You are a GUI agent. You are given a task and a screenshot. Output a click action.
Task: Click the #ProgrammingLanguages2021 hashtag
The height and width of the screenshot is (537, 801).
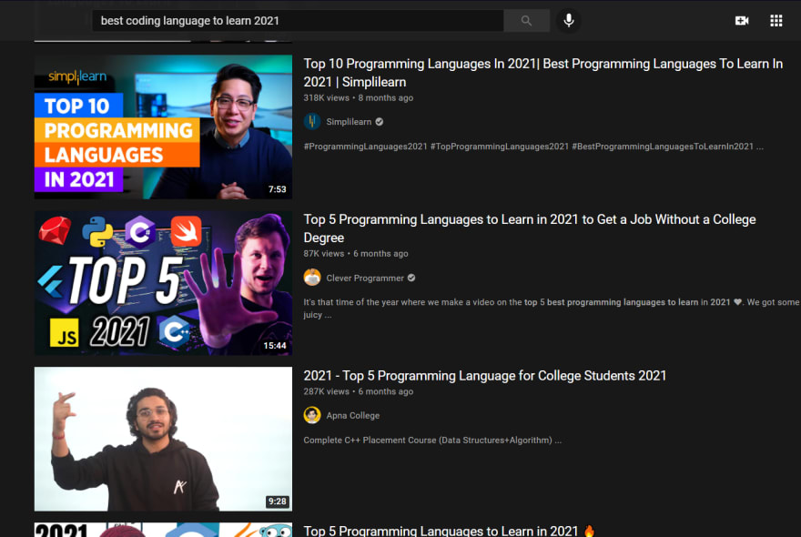(x=365, y=147)
